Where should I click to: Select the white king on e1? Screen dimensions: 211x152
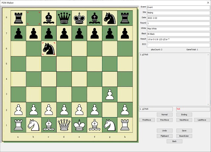(79, 125)
